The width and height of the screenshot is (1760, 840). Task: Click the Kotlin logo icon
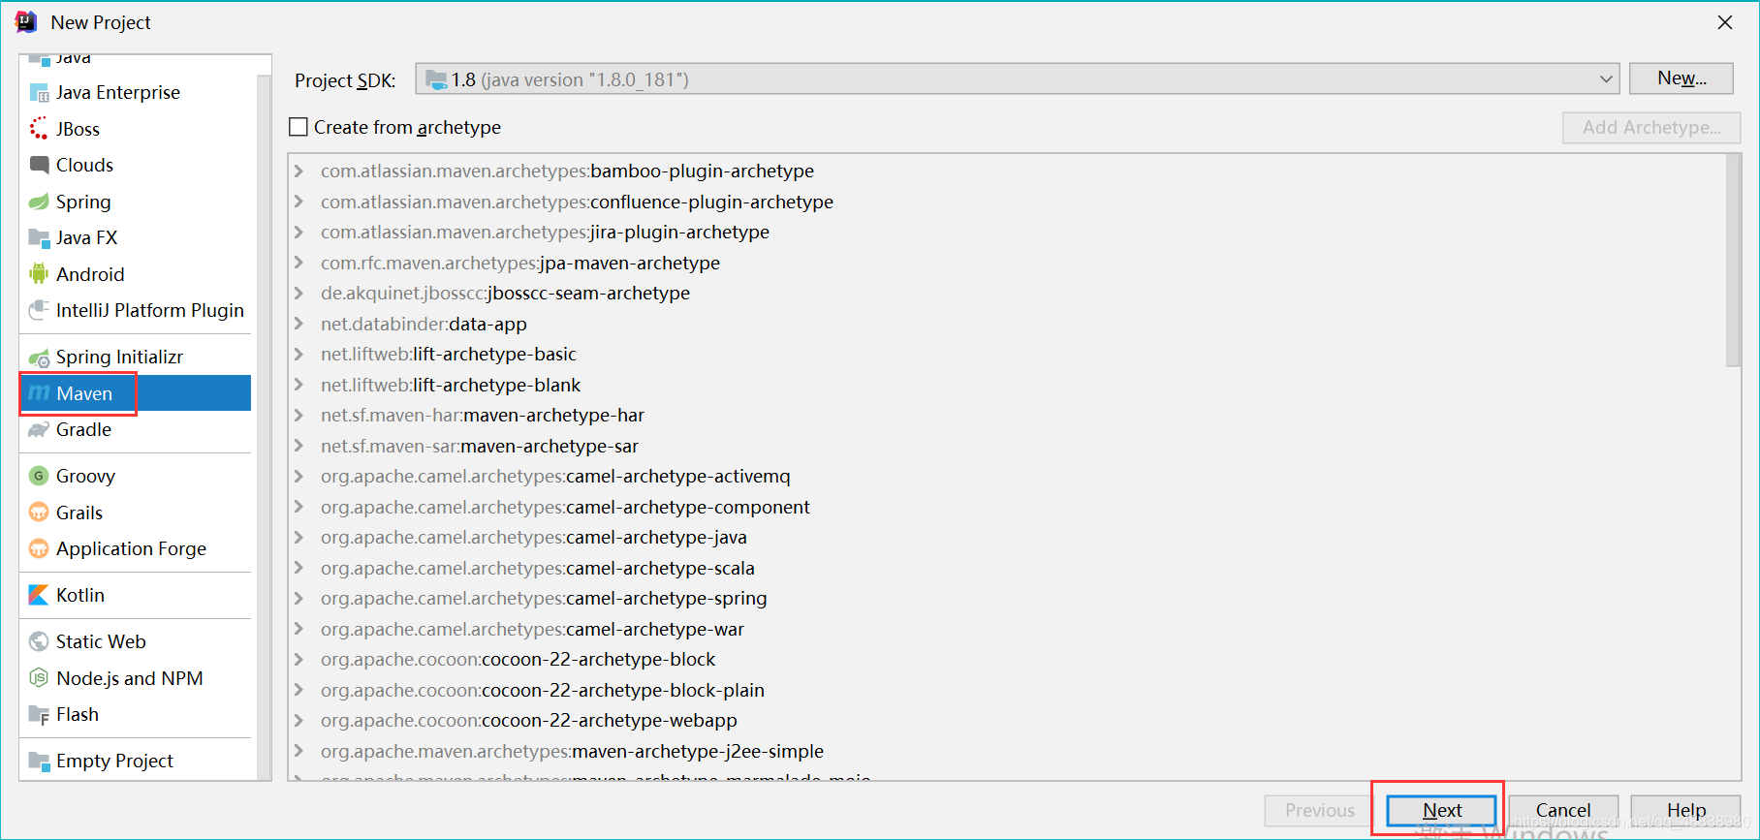click(x=39, y=595)
